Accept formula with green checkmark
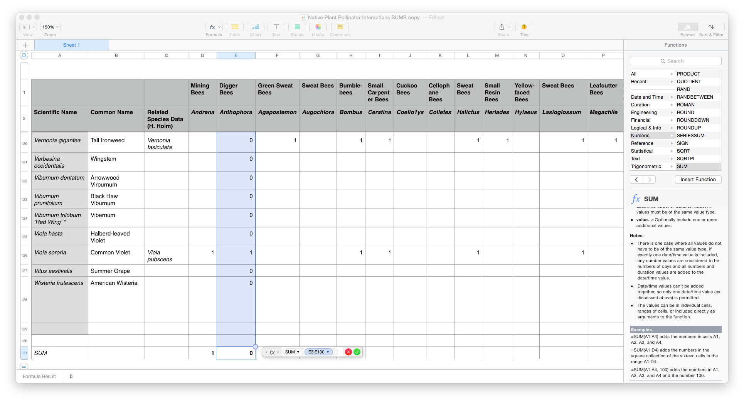The image size is (744, 402). (x=357, y=352)
